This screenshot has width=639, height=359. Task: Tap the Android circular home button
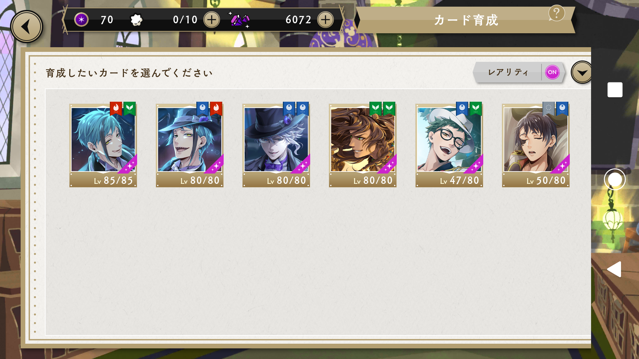[615, 179]
